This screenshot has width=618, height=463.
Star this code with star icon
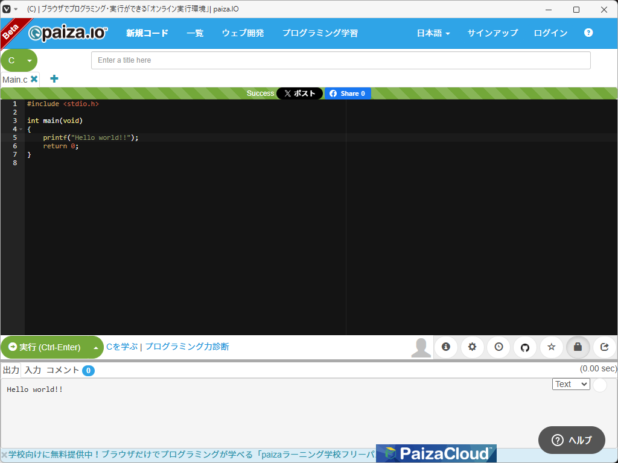coord(552,347)
